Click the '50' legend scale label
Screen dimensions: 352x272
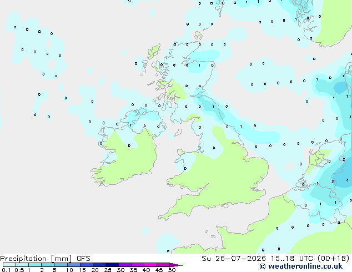(172, 270)
